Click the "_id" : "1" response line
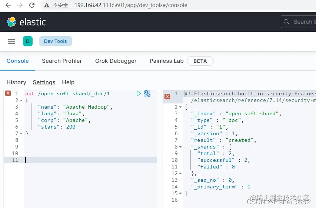Viewport: 316px width, 208px height. [209, 127]
